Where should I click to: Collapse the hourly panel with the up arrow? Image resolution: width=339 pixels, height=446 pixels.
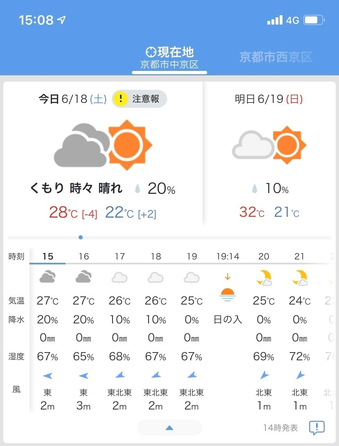(x=169, y=428)
